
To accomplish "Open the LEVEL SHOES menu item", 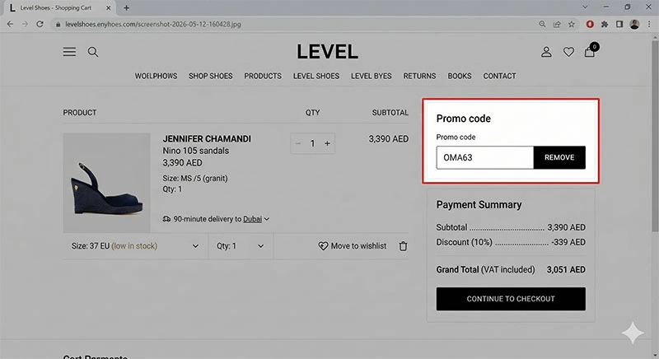I will 316,76.
